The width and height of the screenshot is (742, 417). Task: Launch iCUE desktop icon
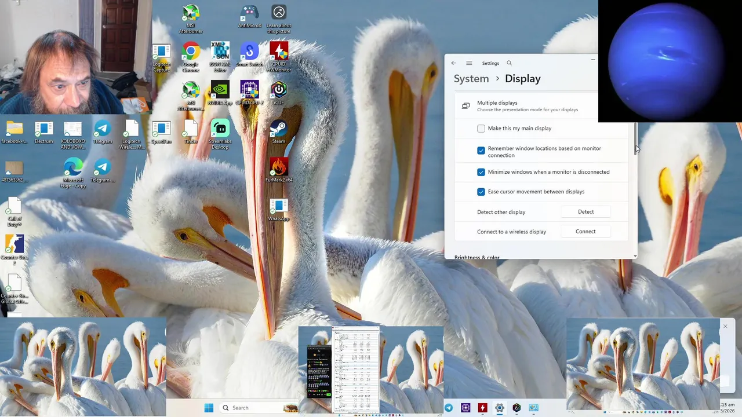tap(279, 93)
